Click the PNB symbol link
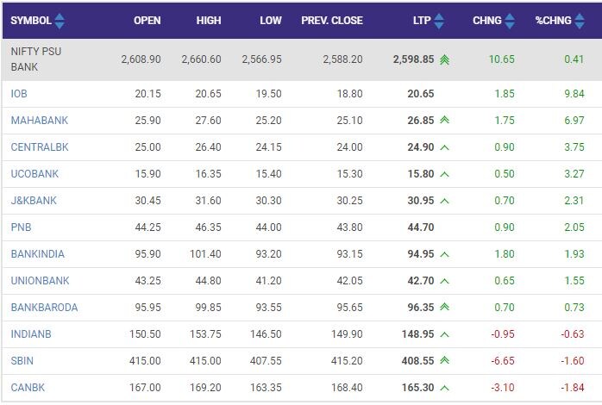The height and width of the screenshot is (405, 602). (21, 227)
